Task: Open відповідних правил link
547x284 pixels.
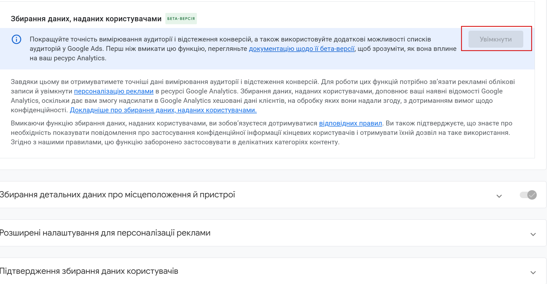Action: [x=351, y=123]
